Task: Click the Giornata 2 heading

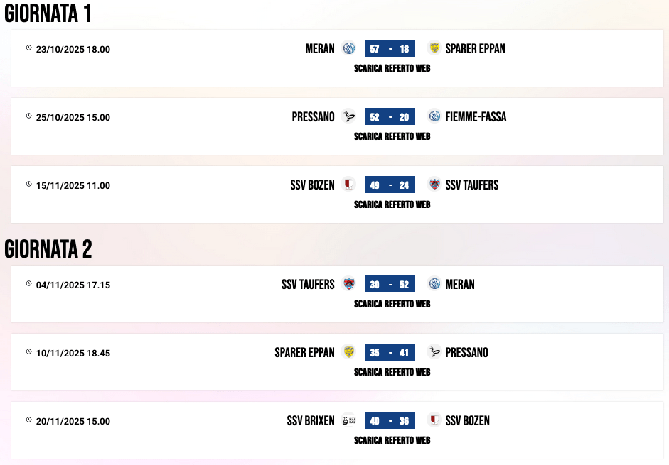Action: pyautogui.click(x=48, y=249)
